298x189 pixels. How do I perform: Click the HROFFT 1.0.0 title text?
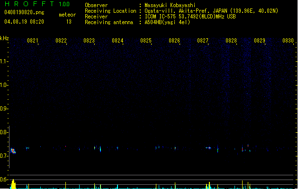(x=37, y=4)
